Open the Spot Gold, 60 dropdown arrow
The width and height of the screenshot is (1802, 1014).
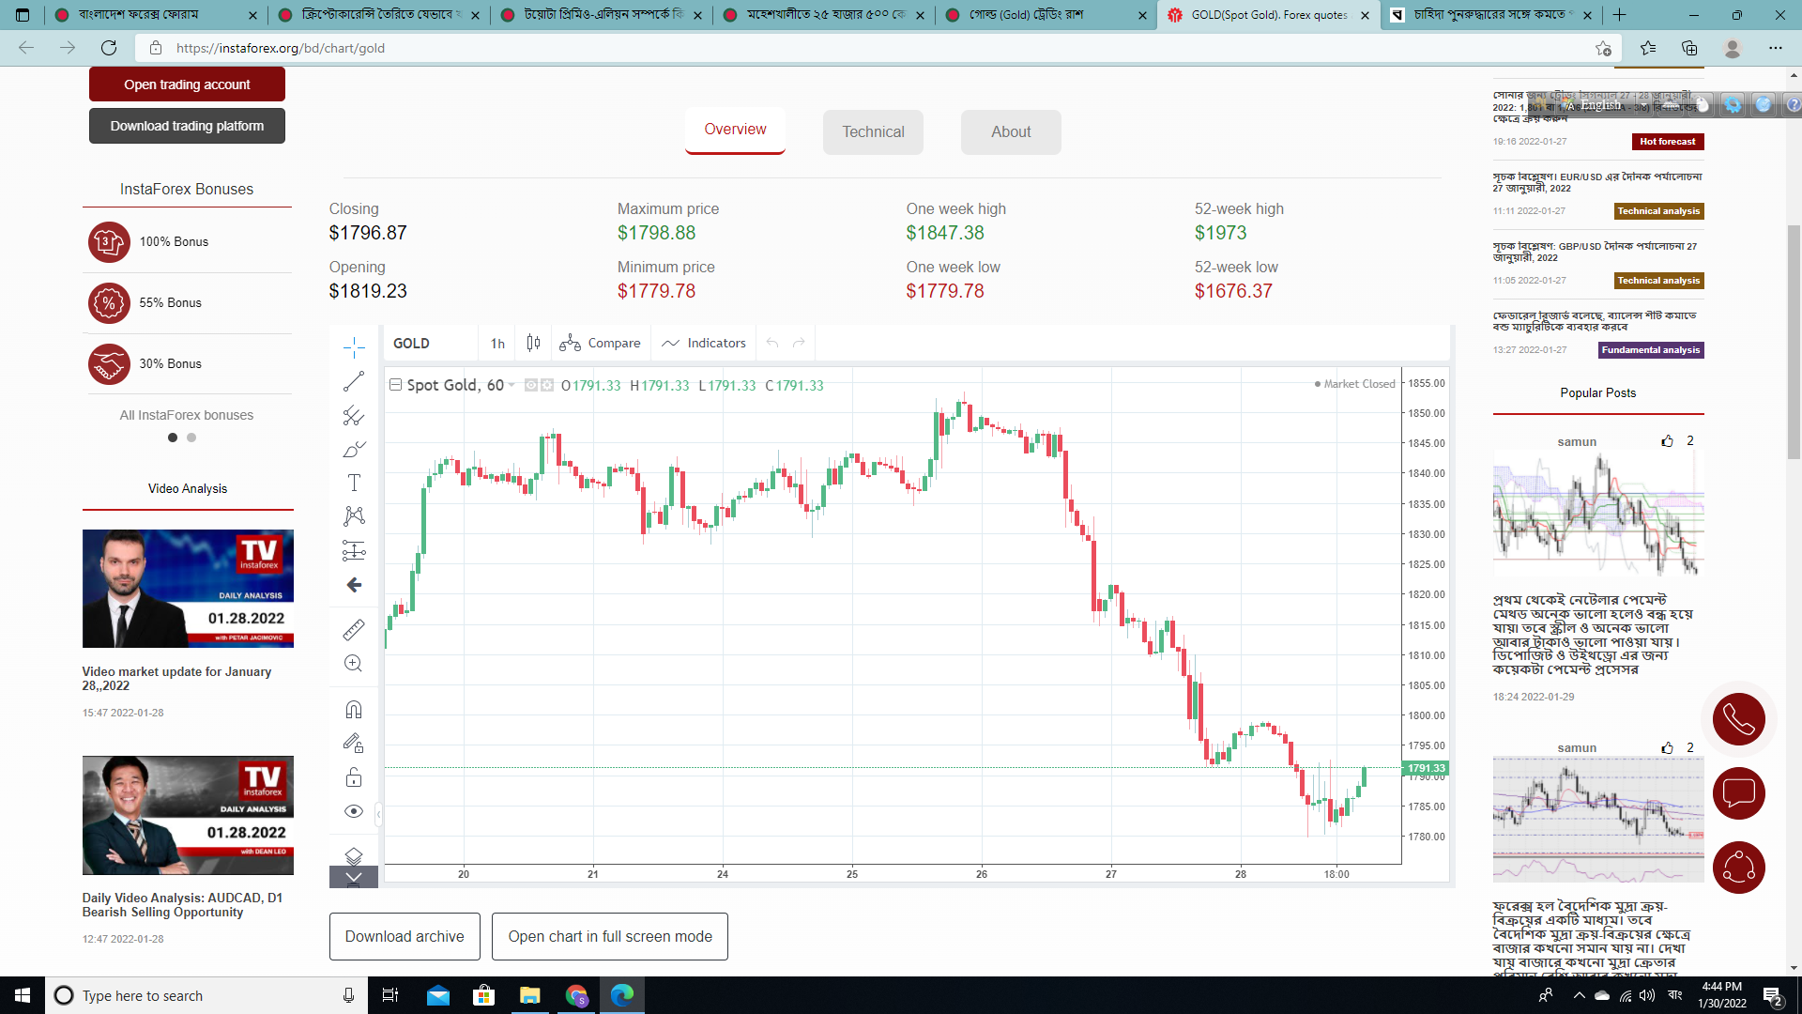tap(512, 386)
